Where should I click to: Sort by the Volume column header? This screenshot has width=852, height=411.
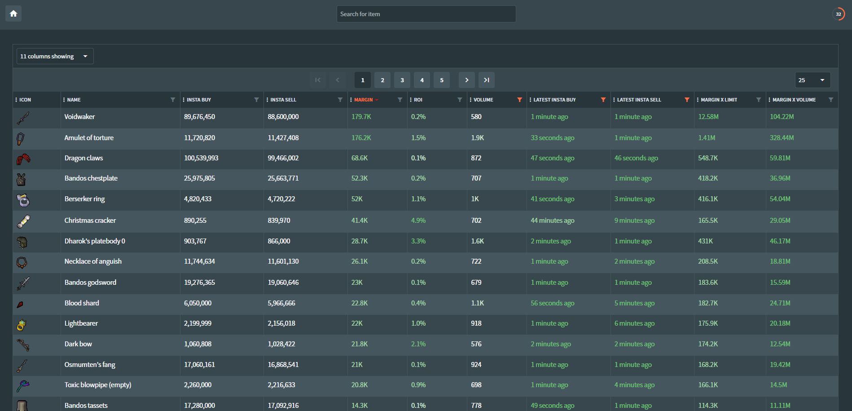[x=483, y=100]
